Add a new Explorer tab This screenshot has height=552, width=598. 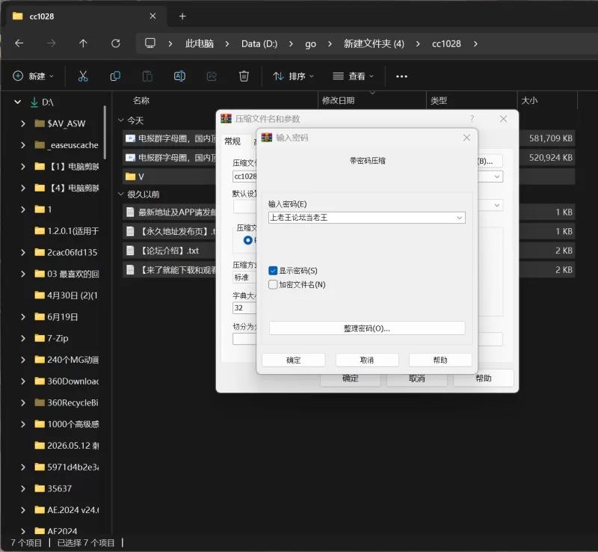pyautogui.click(x=182, y=16)
